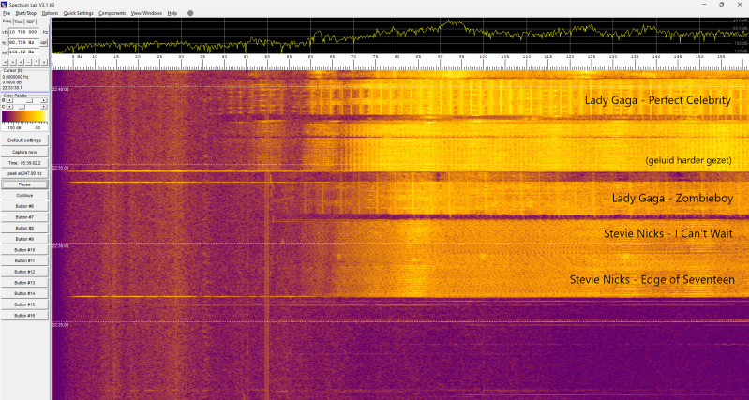Screen dimensions: 749x400
Task: Click Button #6
Action: coord(24,206)
